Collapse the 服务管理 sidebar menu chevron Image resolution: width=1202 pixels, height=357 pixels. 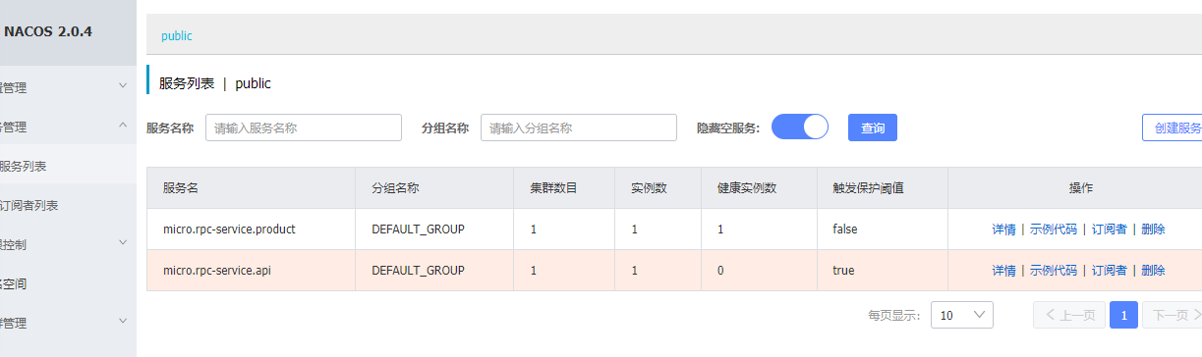[x=123, y=126]
